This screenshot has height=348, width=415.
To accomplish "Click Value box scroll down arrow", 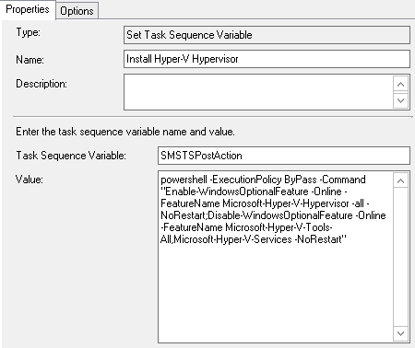I will click(400, 333).
